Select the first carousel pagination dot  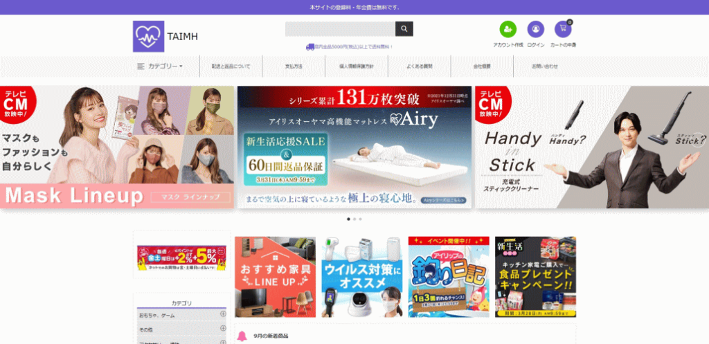point(348,219)
